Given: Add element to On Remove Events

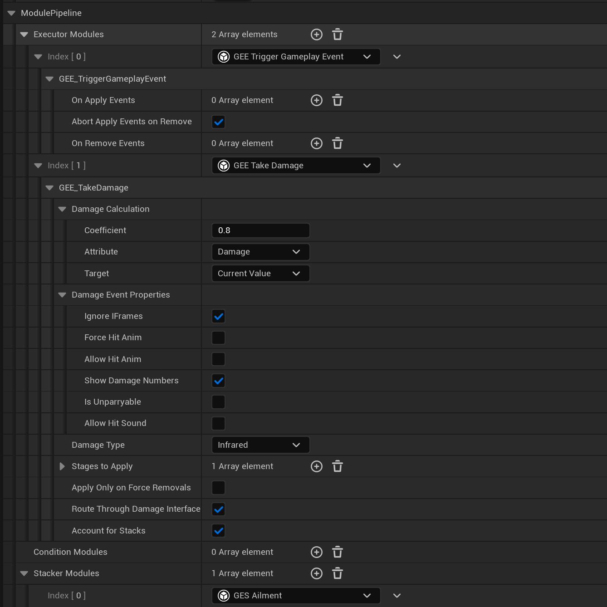Looking at the screenshot, I should [317, 143].
